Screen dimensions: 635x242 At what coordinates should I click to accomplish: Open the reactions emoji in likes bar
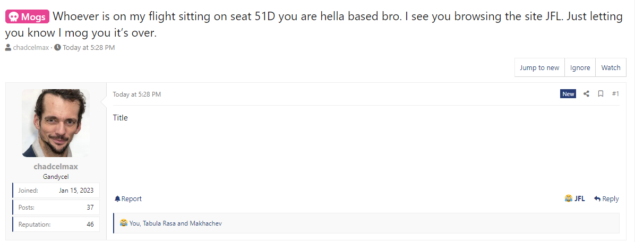point(124,222)
